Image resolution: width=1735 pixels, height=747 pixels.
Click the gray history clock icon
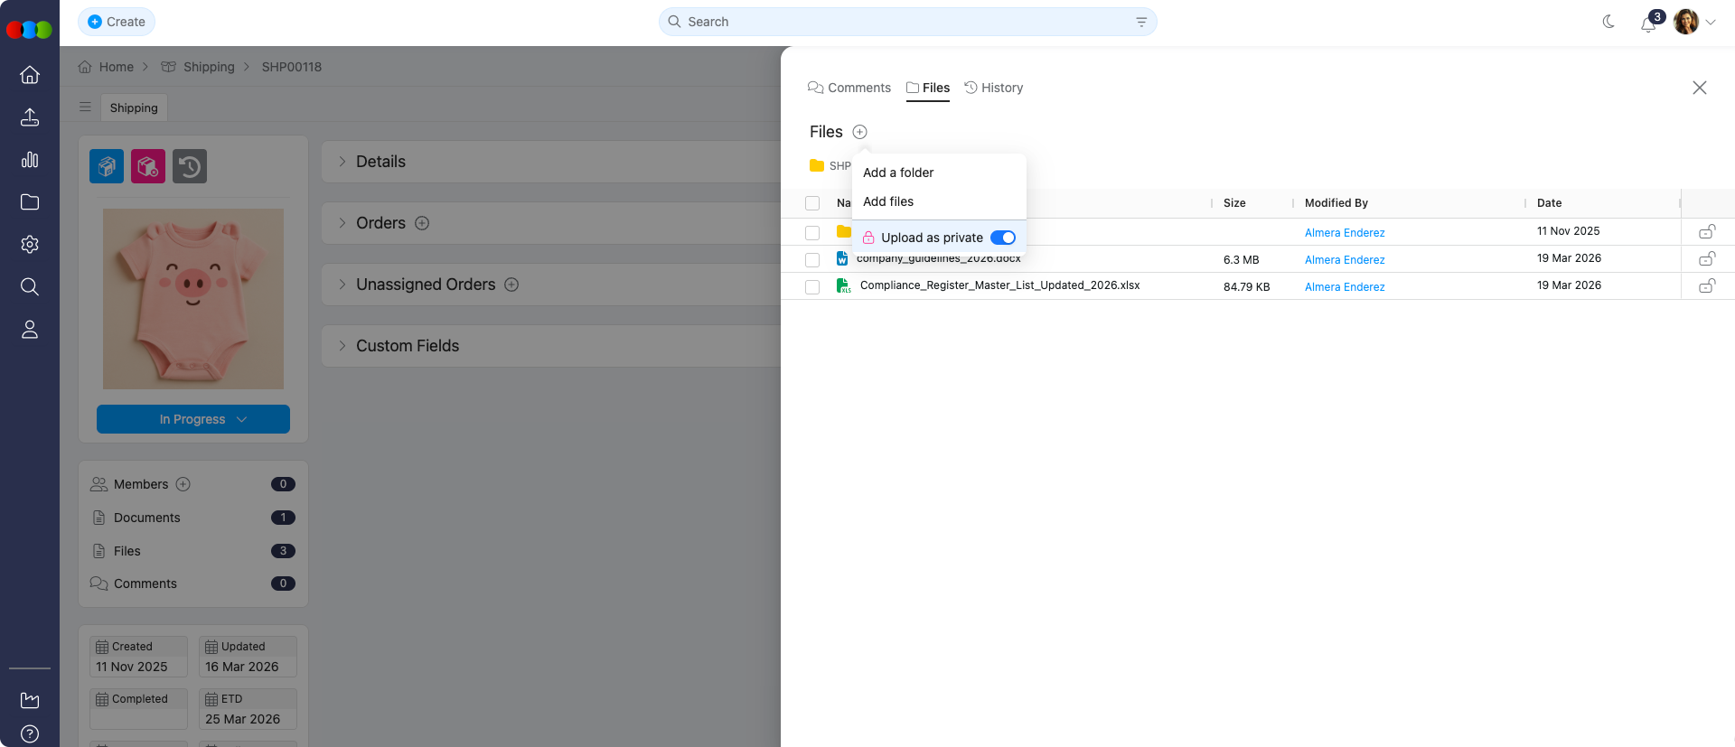(190, 166)
